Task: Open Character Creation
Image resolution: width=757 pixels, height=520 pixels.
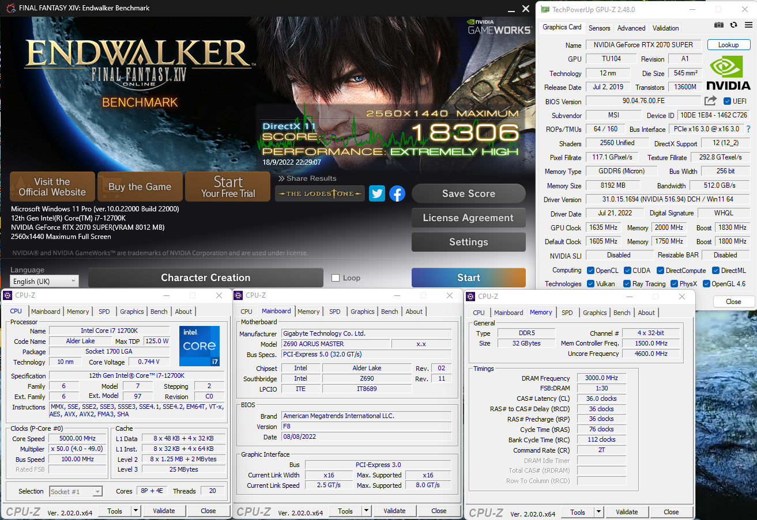Action: pos(206,278)
